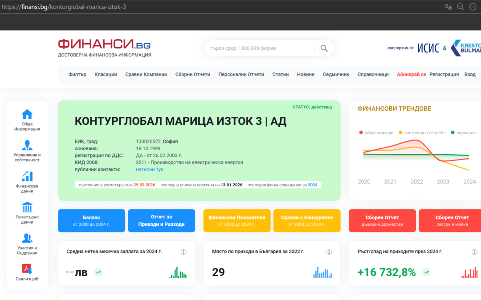Click the ИСИС partner logo
The height and width of the screenshot is (300, 481).
tap(428, 48)
